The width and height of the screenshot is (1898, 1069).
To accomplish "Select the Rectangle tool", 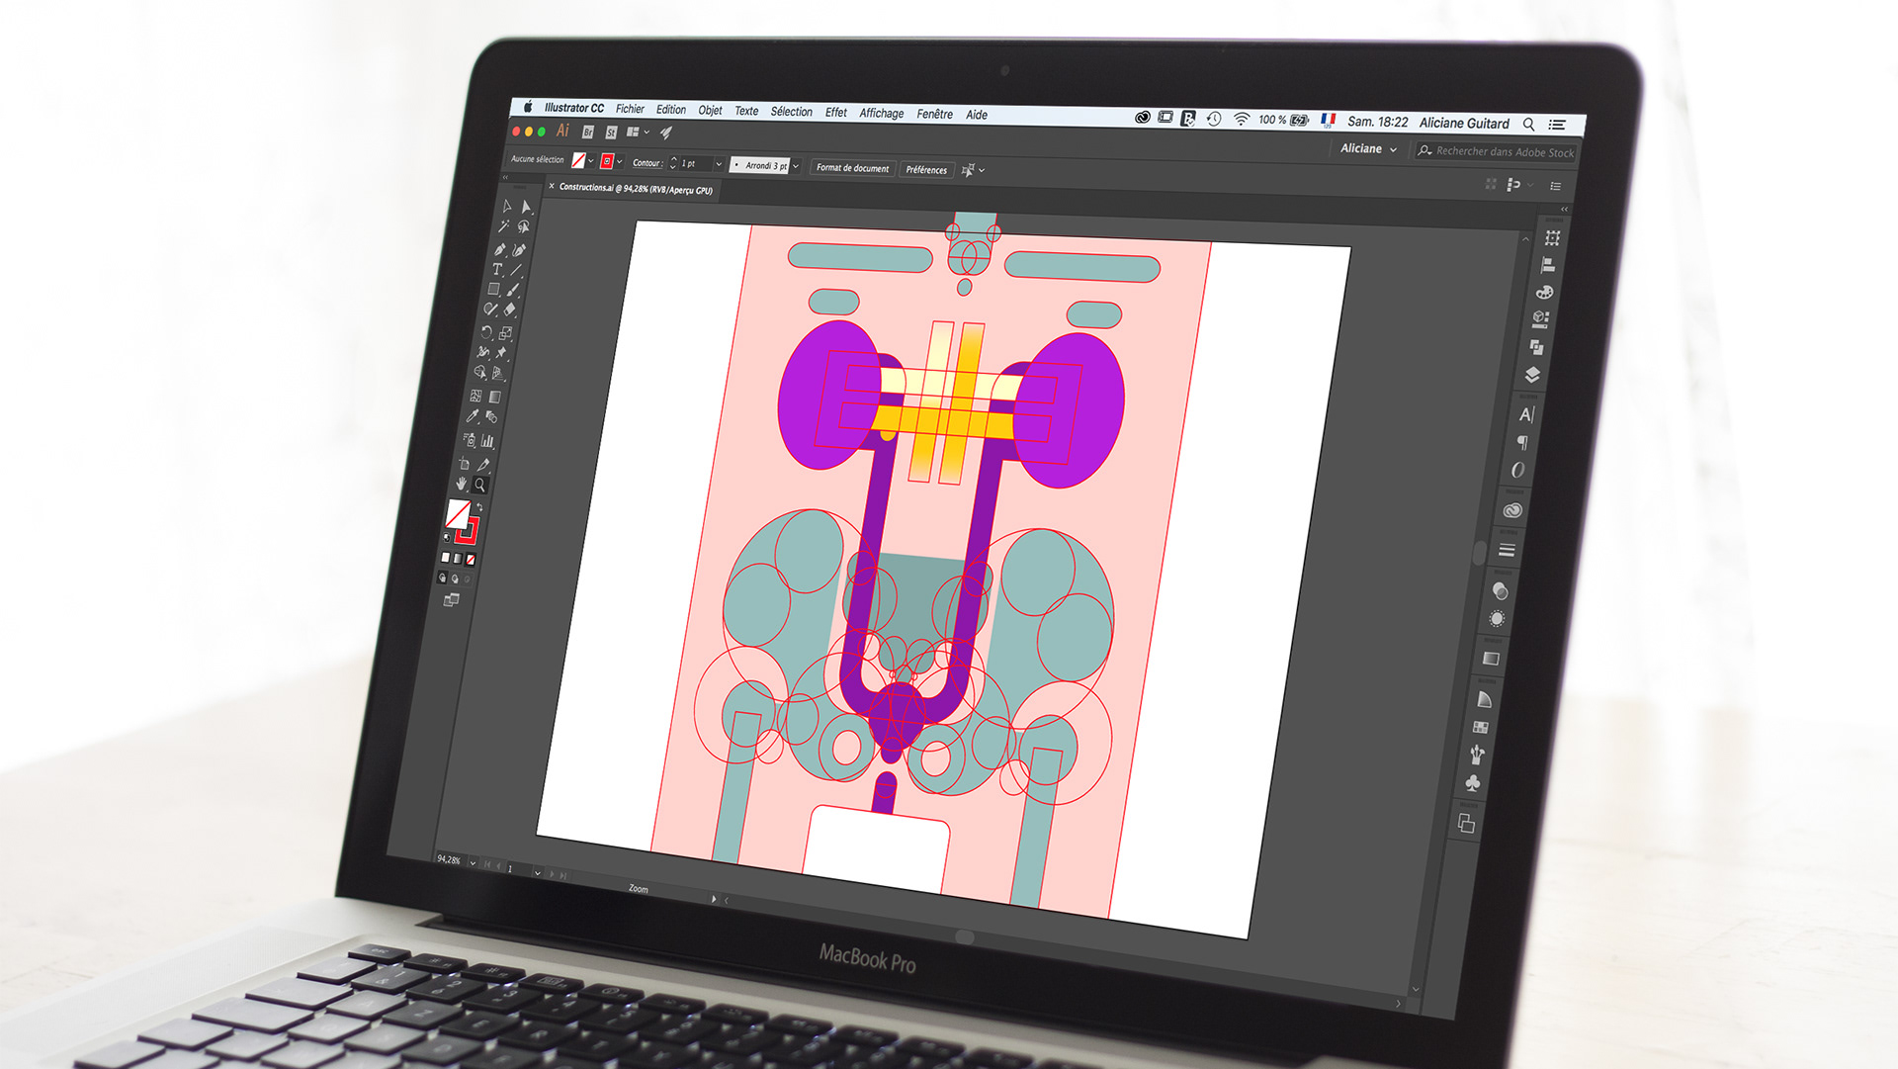I will coord(493,289).
